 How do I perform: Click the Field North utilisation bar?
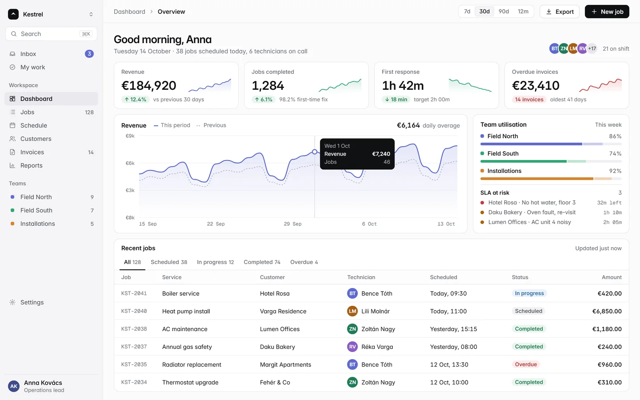coord(551,144)
